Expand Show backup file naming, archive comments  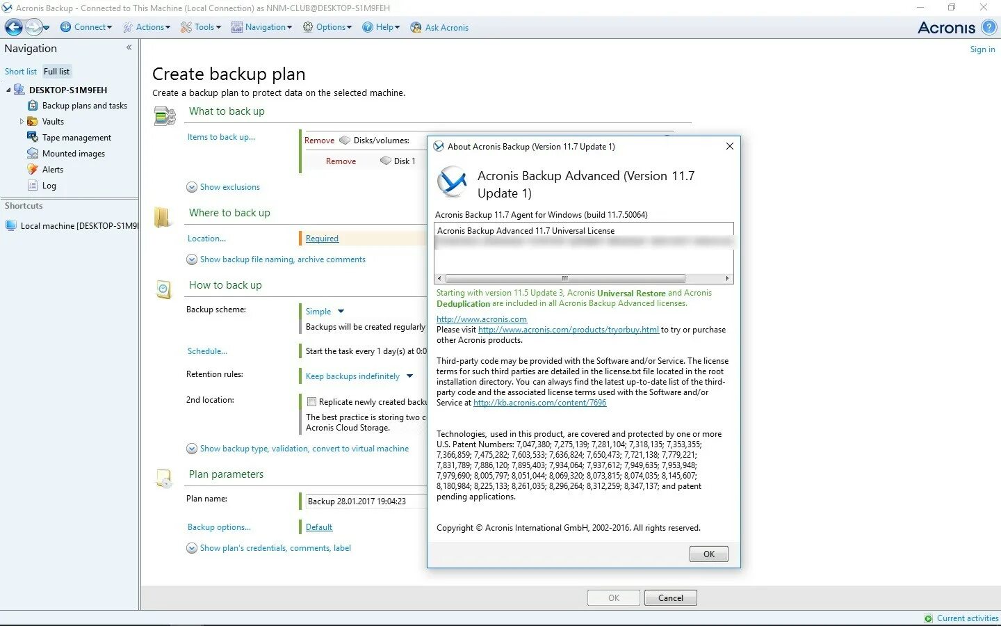pos(276,259)
